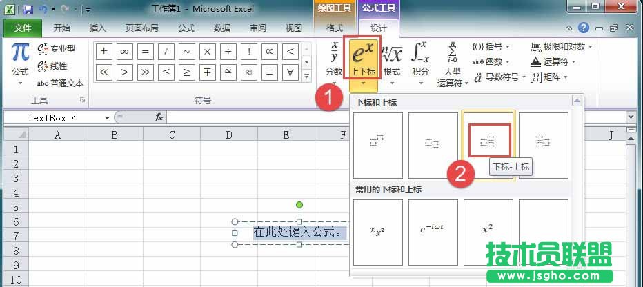Open the Matrix (矩阵) dropdown
This screenshot has height=287, width=643.
(548, 77)
